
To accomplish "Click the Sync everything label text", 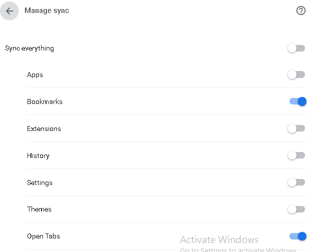I will pyautogui.click(x=29, y=48).
